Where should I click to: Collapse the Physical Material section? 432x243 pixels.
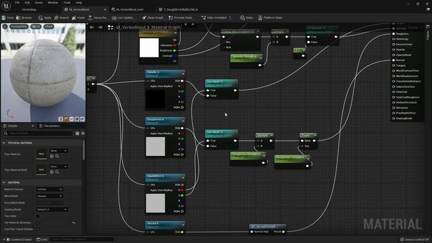click(x=4, y=143)
